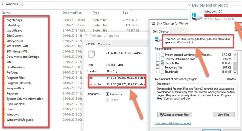The height and width of the screenshot is (131, 242).
Task: Click the 866 MB Recycle Bin size
Action: (x=226, y=63)
